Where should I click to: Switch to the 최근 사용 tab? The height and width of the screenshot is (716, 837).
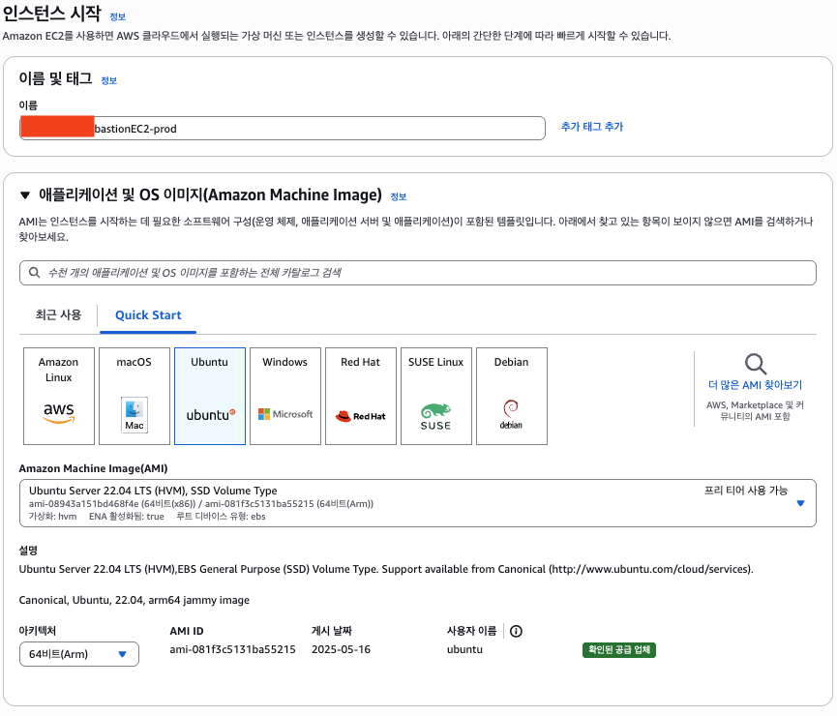[x=58, y=315]
